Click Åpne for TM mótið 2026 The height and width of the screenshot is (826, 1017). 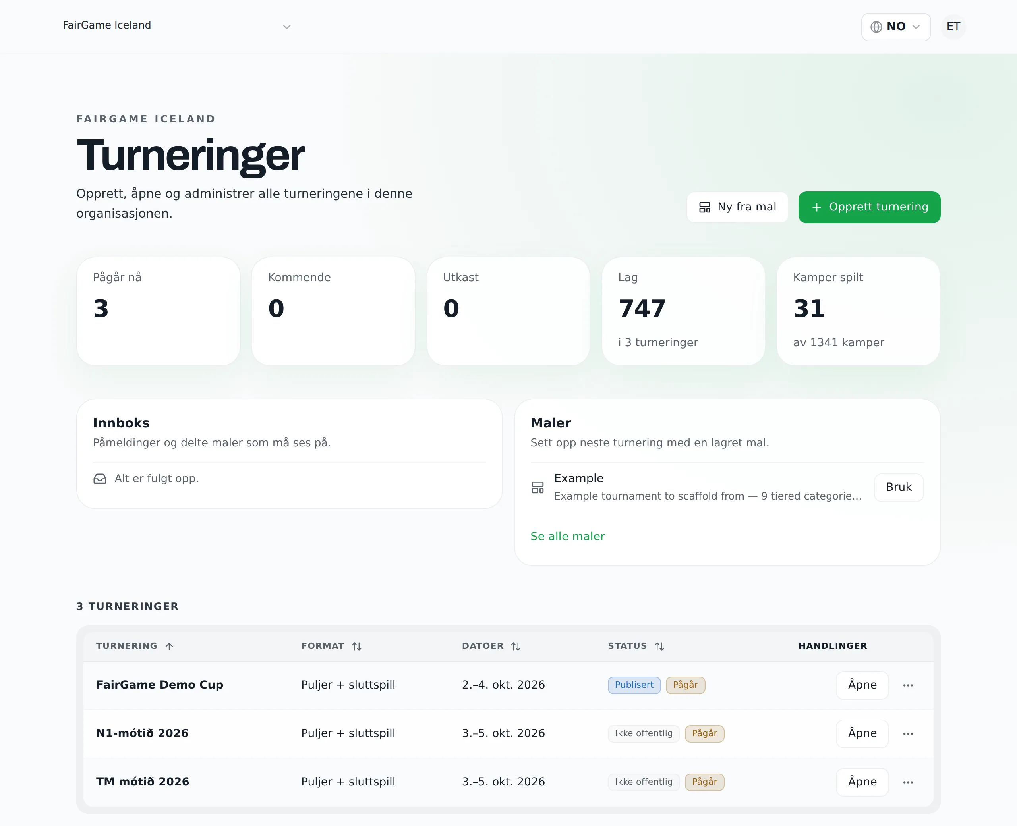862,782
